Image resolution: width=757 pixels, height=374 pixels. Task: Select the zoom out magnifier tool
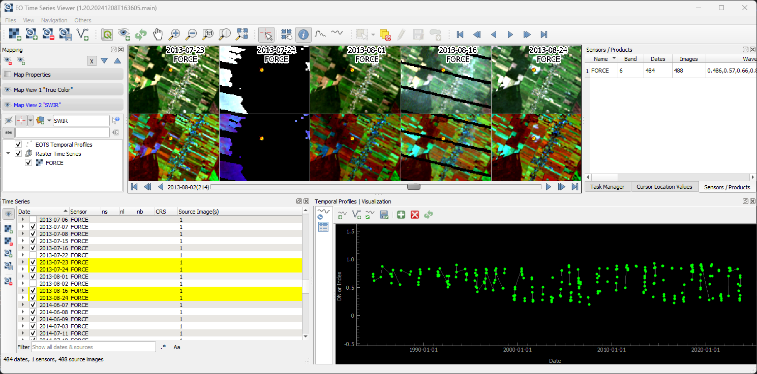tap(191, 35)
